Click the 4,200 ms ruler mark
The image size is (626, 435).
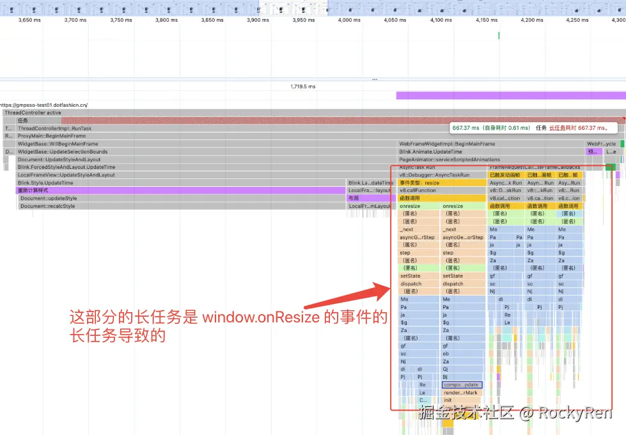click(532, 20)
